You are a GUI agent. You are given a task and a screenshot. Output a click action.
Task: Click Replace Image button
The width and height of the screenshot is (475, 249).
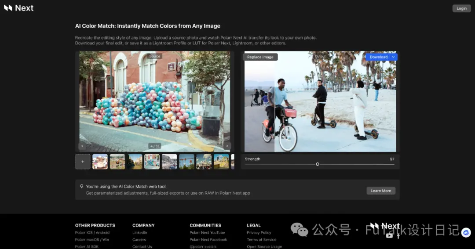coord(260,57)
